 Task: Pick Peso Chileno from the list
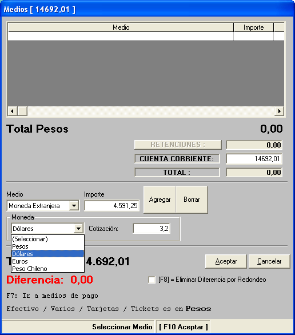point(47,269)
